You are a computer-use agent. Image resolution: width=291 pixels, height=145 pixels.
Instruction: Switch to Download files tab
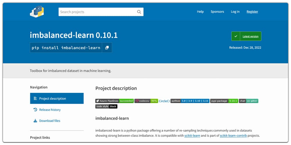pyautogui.click(x=57, y=121)
